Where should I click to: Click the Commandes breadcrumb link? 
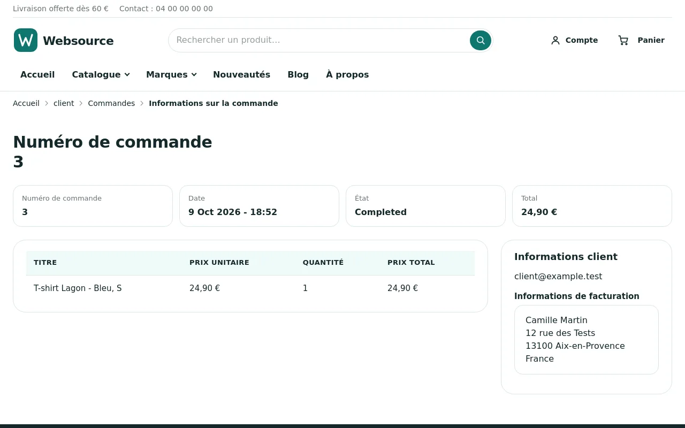point(111,103)
